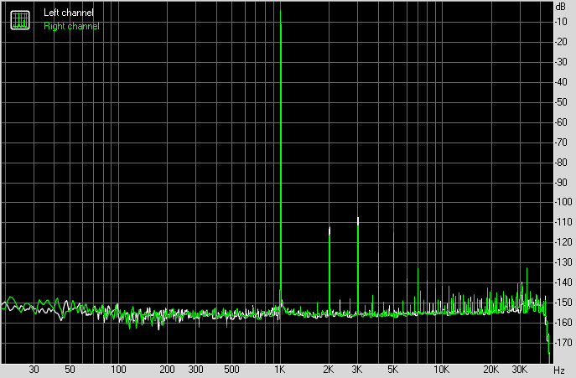Click the 3K frequency axis label
Image resolution: width=576 pixels, height=378 pixels.
click(356, 369)
